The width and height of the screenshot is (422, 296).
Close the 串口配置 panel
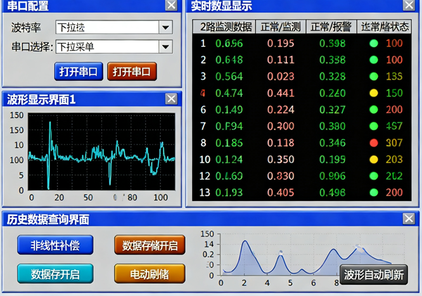(x=171, y=6)
